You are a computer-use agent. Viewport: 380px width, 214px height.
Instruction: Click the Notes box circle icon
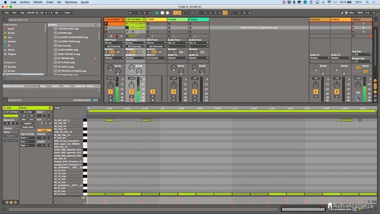pyautogui.click(x=50, y=108)
